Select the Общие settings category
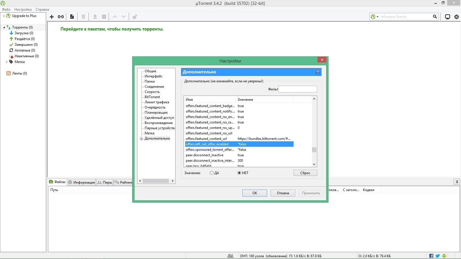Viewport: 461px width, 259px height. click(x=150, y=71)
